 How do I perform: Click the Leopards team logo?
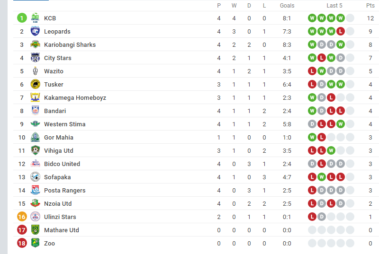tap(35, 31)
